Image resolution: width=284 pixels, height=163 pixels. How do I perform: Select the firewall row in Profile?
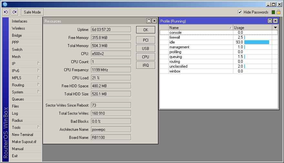tap(219, 37)
